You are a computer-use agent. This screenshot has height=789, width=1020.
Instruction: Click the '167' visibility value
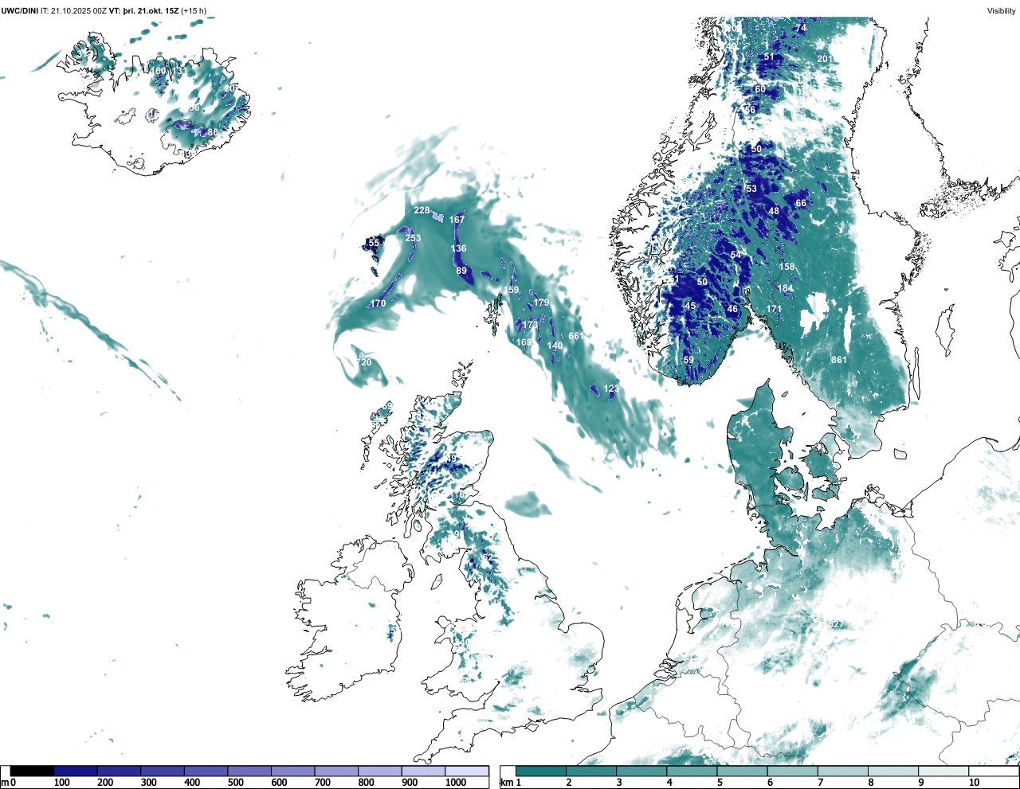457,220
